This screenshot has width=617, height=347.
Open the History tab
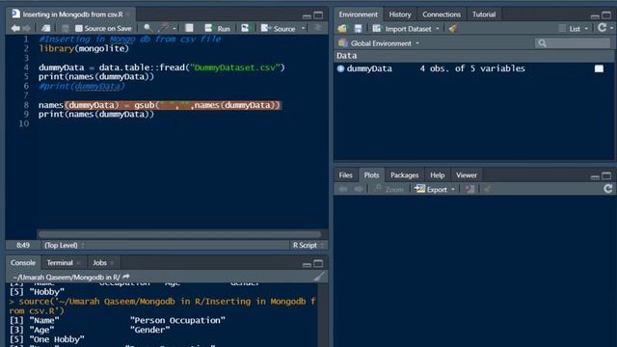[400, 14]
